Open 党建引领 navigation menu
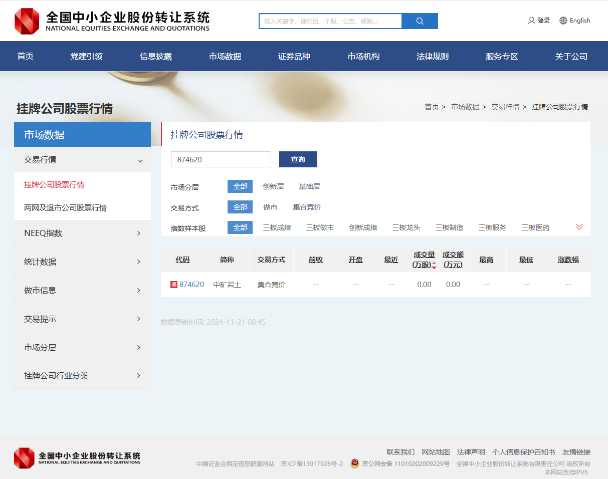The image size is (608, 479). [86, 56]
